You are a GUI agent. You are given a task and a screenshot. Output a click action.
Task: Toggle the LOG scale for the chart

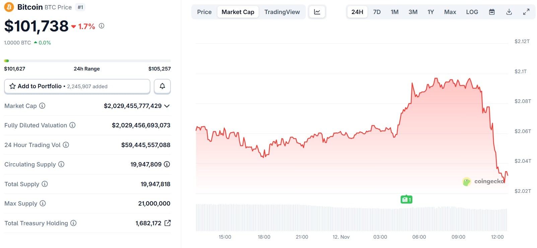tap(472, 12)
